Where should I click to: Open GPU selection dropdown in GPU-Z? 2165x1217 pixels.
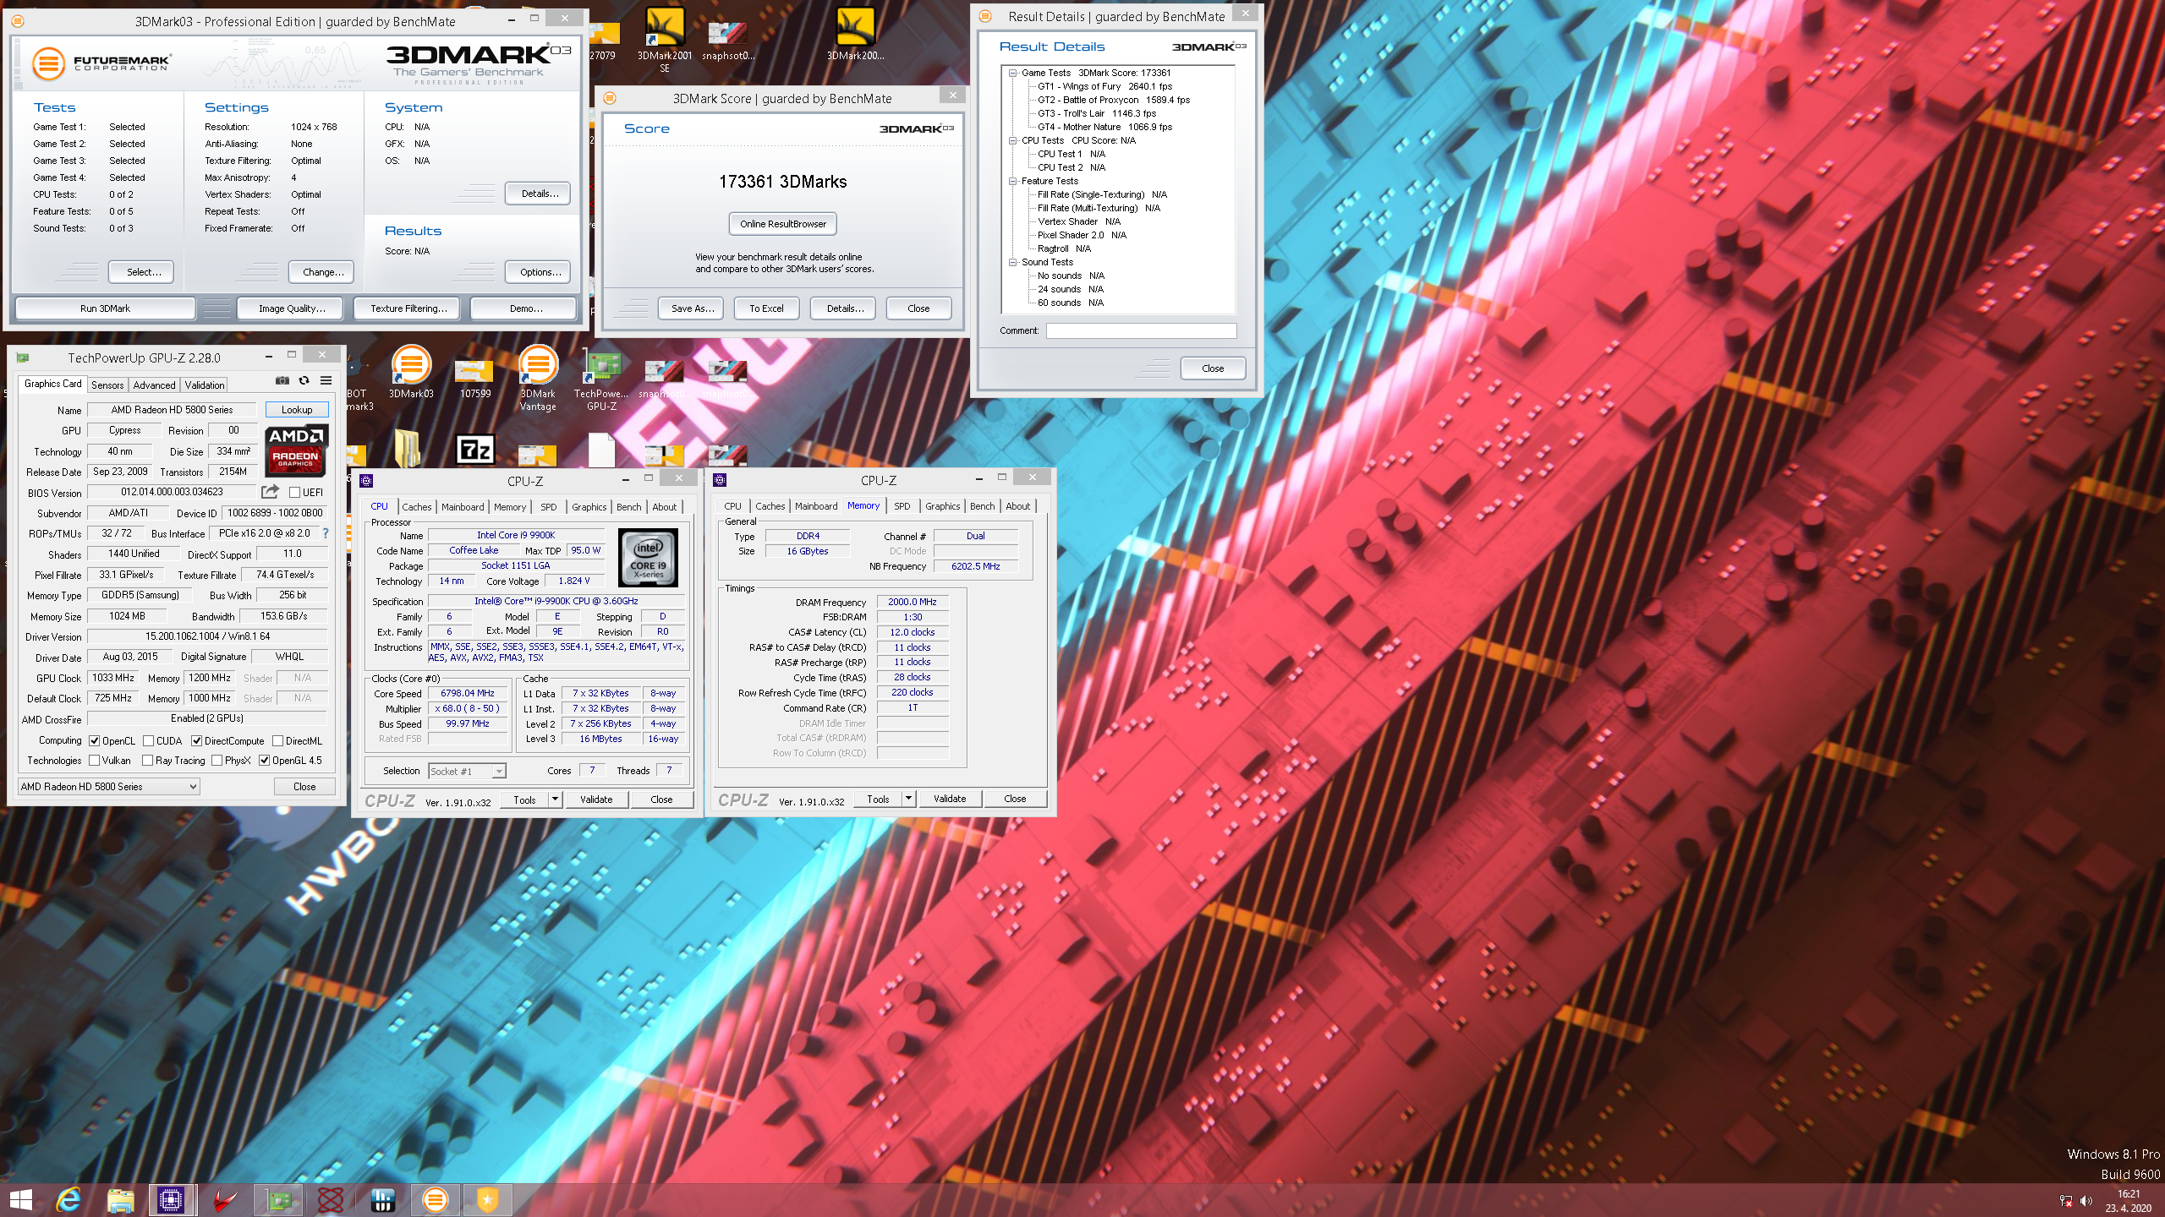pyautogui.click(x=109, y=787)
